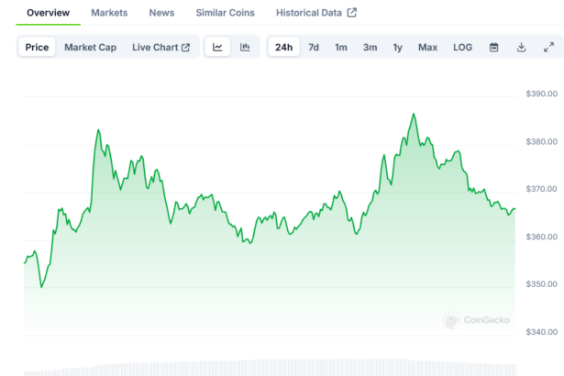The width and height of the screenshot is (564, 376).
Task: Toggle chart to Price view
Action: (38, 48)
